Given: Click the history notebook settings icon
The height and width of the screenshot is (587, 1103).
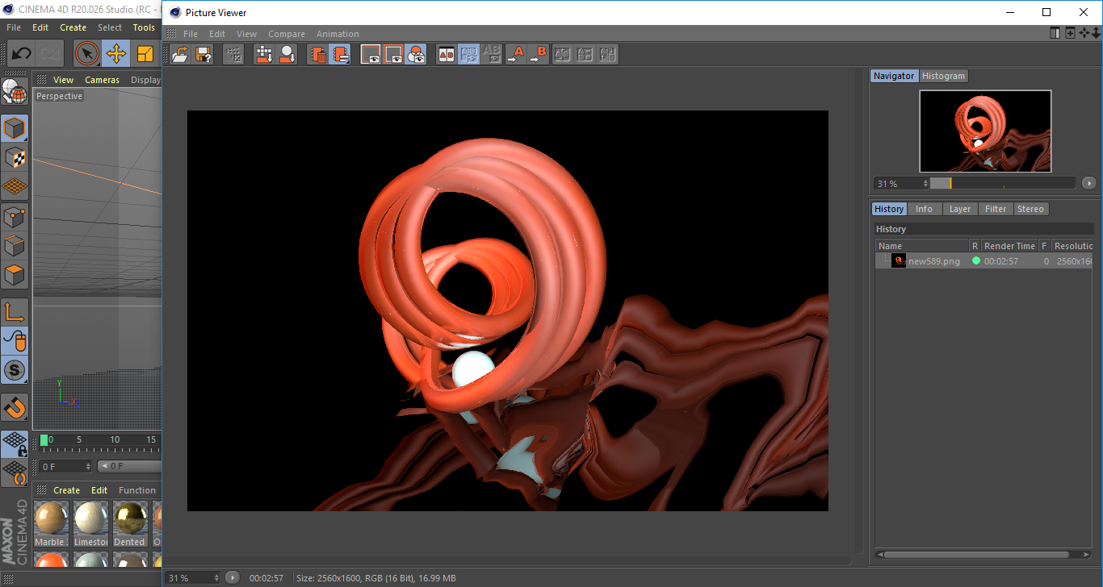Looking at the screenshot, I should (x=340, y=54).
